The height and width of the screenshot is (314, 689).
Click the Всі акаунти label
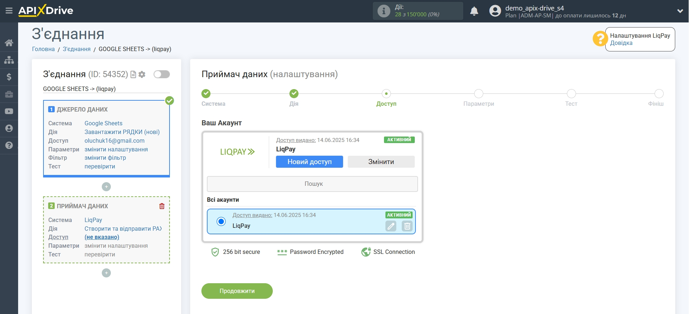click(223, 200)
